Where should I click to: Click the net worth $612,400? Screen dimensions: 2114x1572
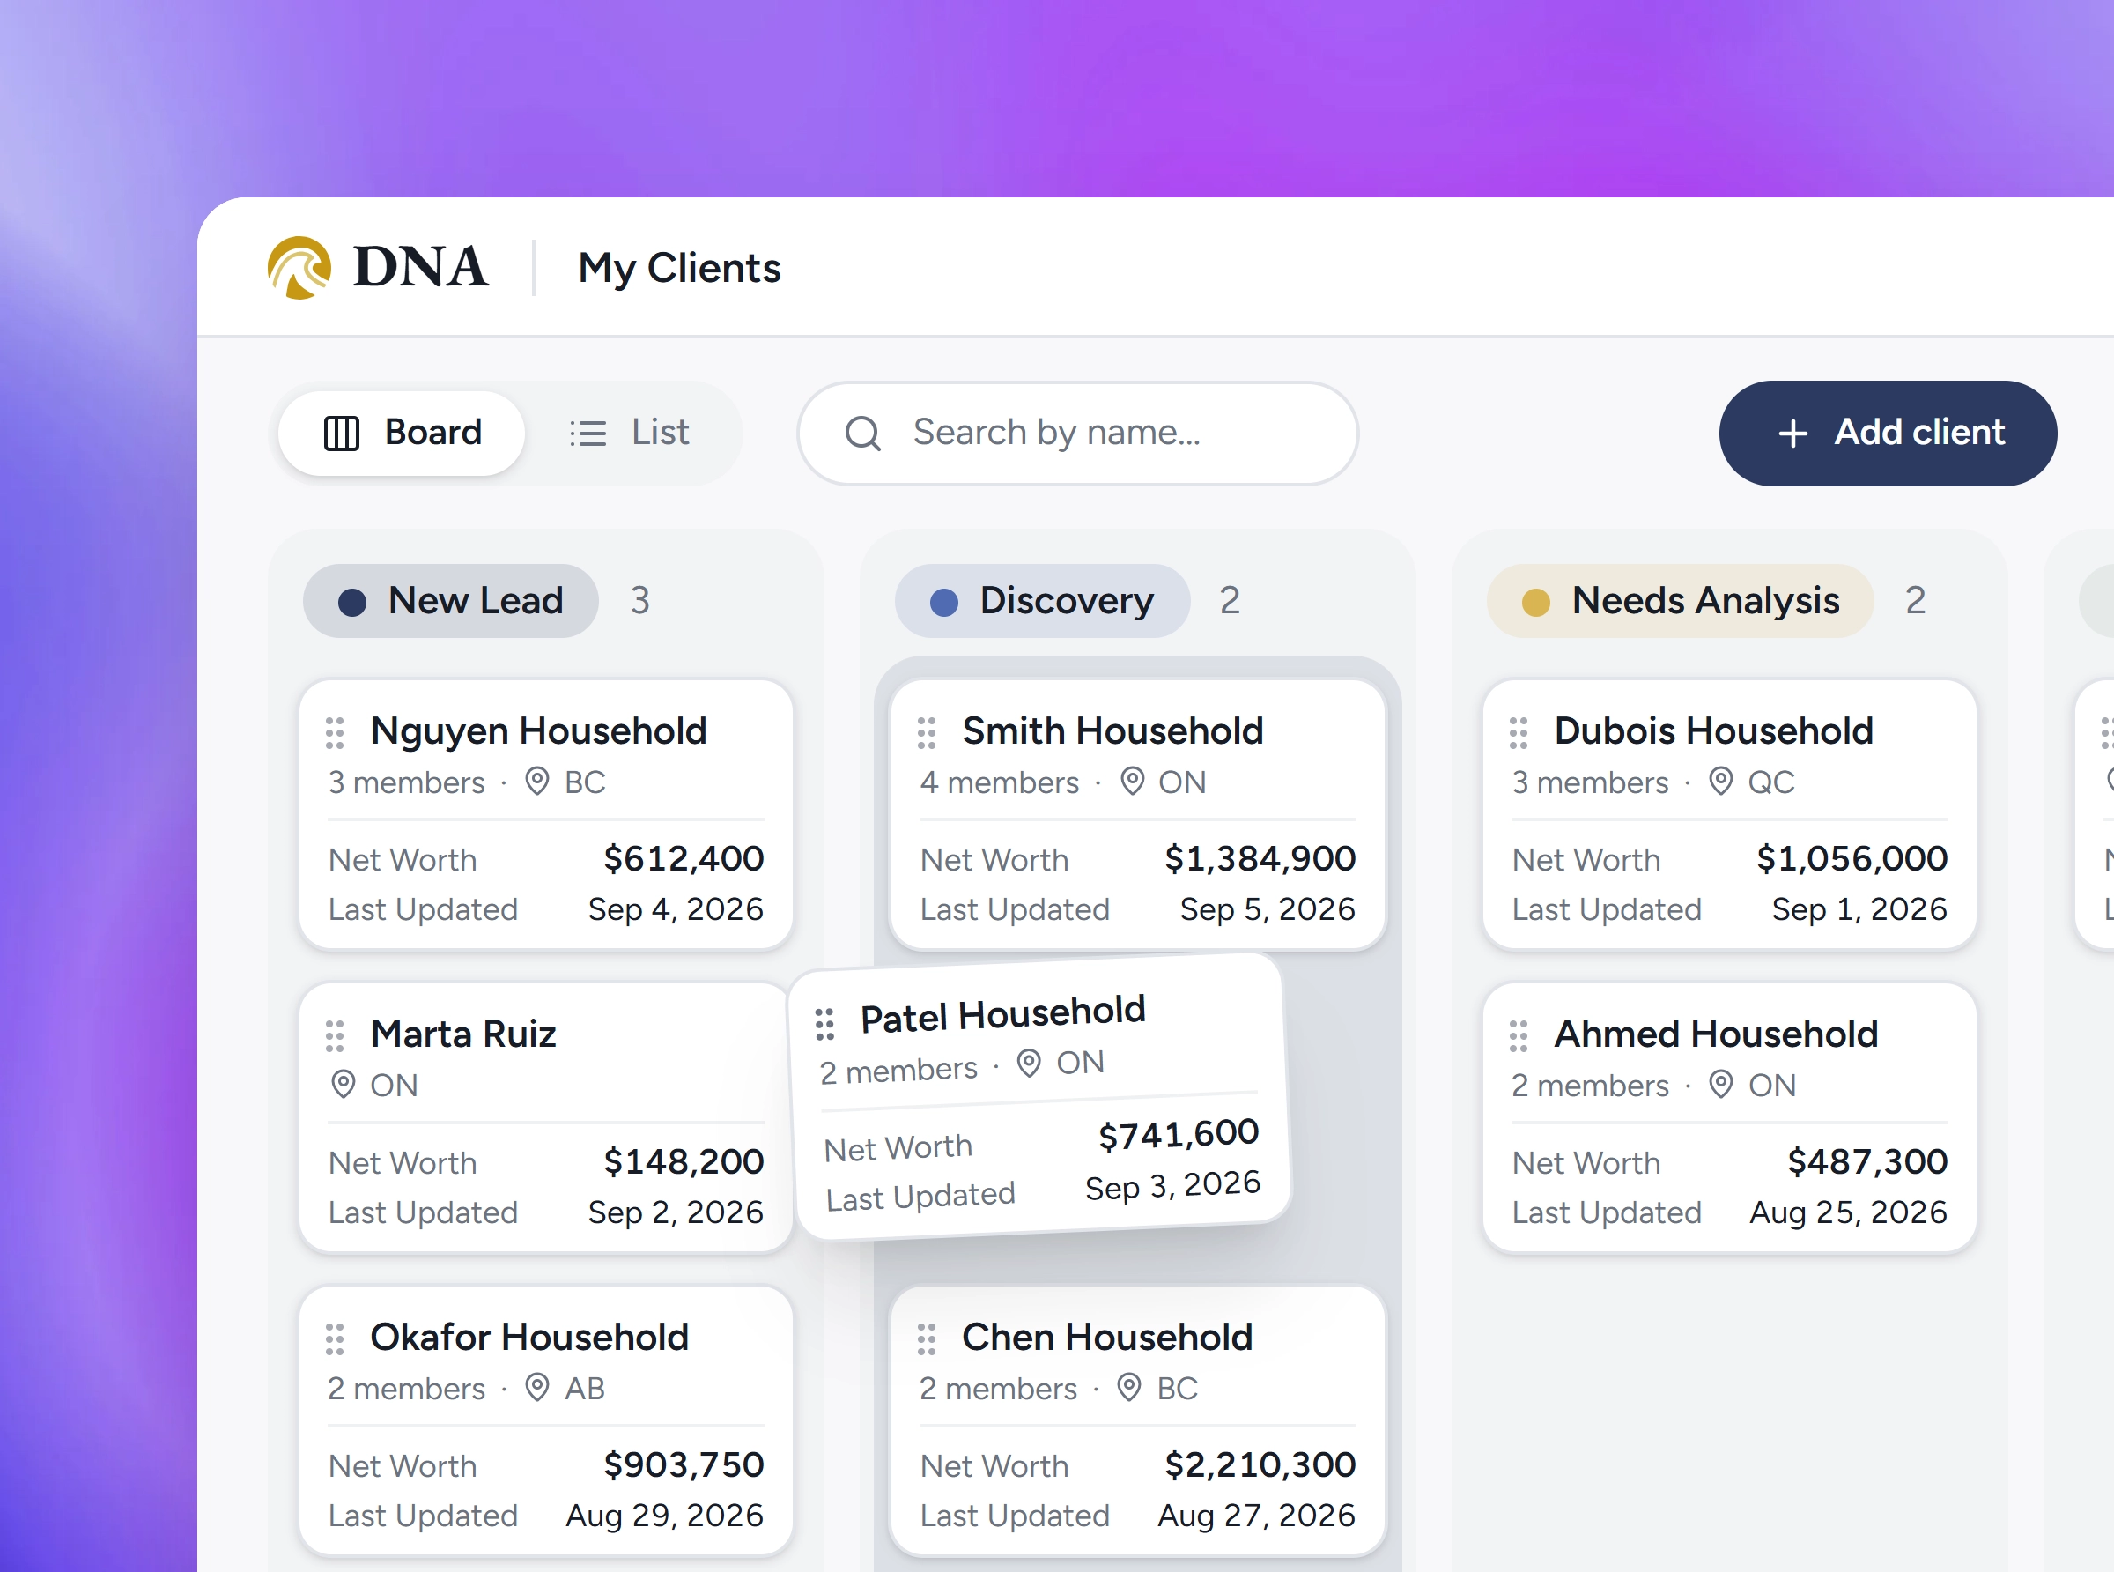click(684, 858)
